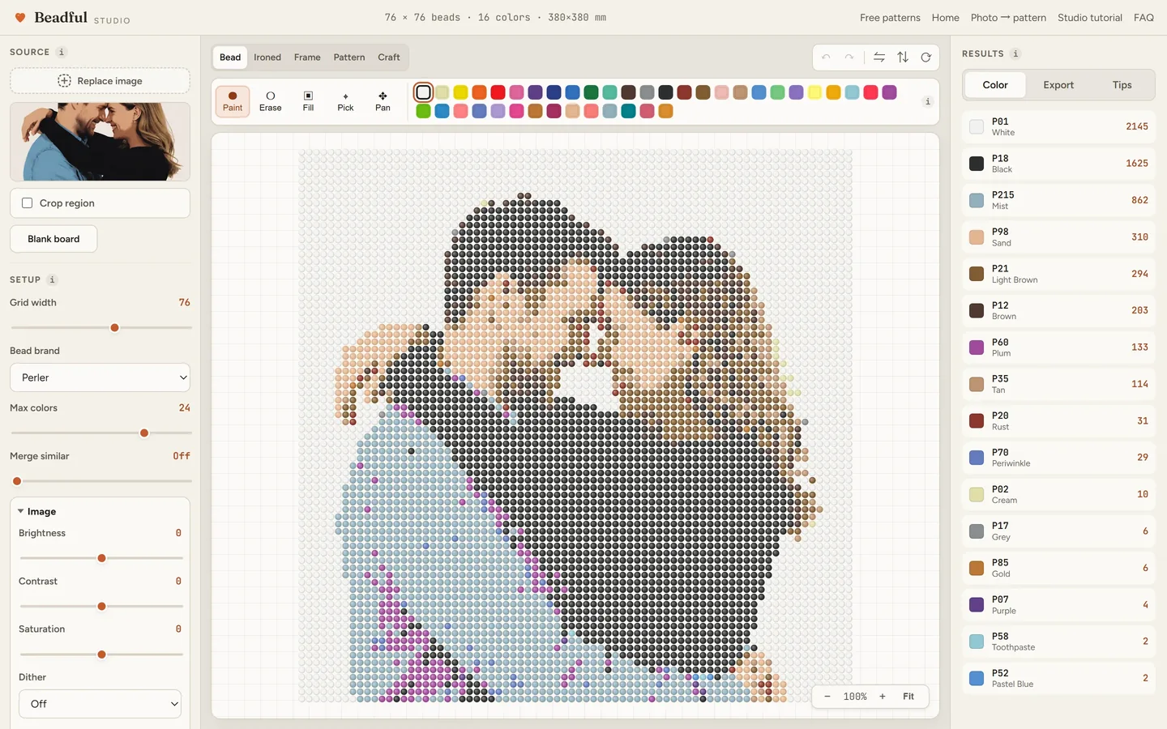
Task: Pick the yellow palette swatch
Action: (460, 92)
